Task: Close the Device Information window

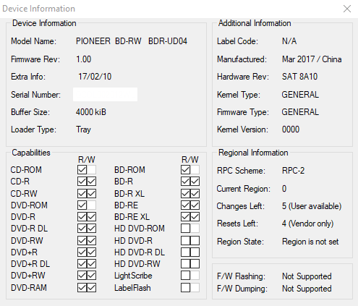Action: 347,9
